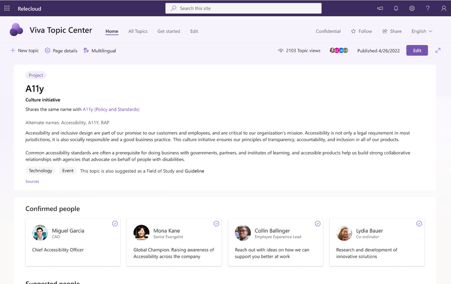Open the English language dropdown
This screenshot has width=451, height=284.
click(422, 31)
